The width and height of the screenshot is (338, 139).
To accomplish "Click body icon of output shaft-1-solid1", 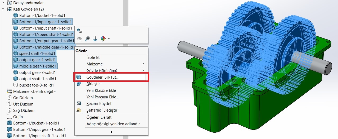I will point(16,79).
